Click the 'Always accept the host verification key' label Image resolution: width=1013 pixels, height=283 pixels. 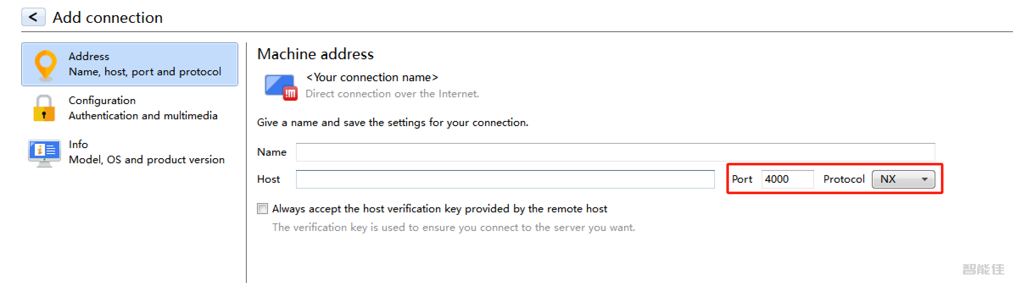click(x=439, y=209)
